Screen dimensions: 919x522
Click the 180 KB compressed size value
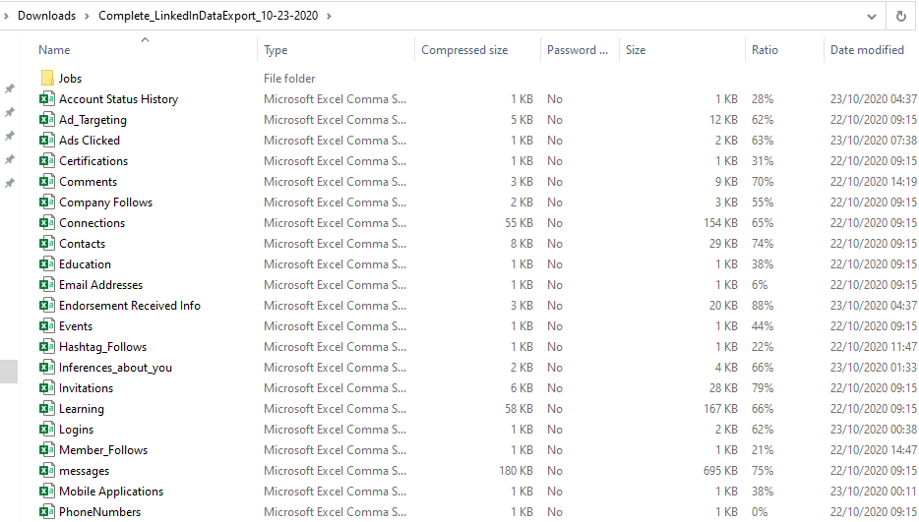[516, 471]
